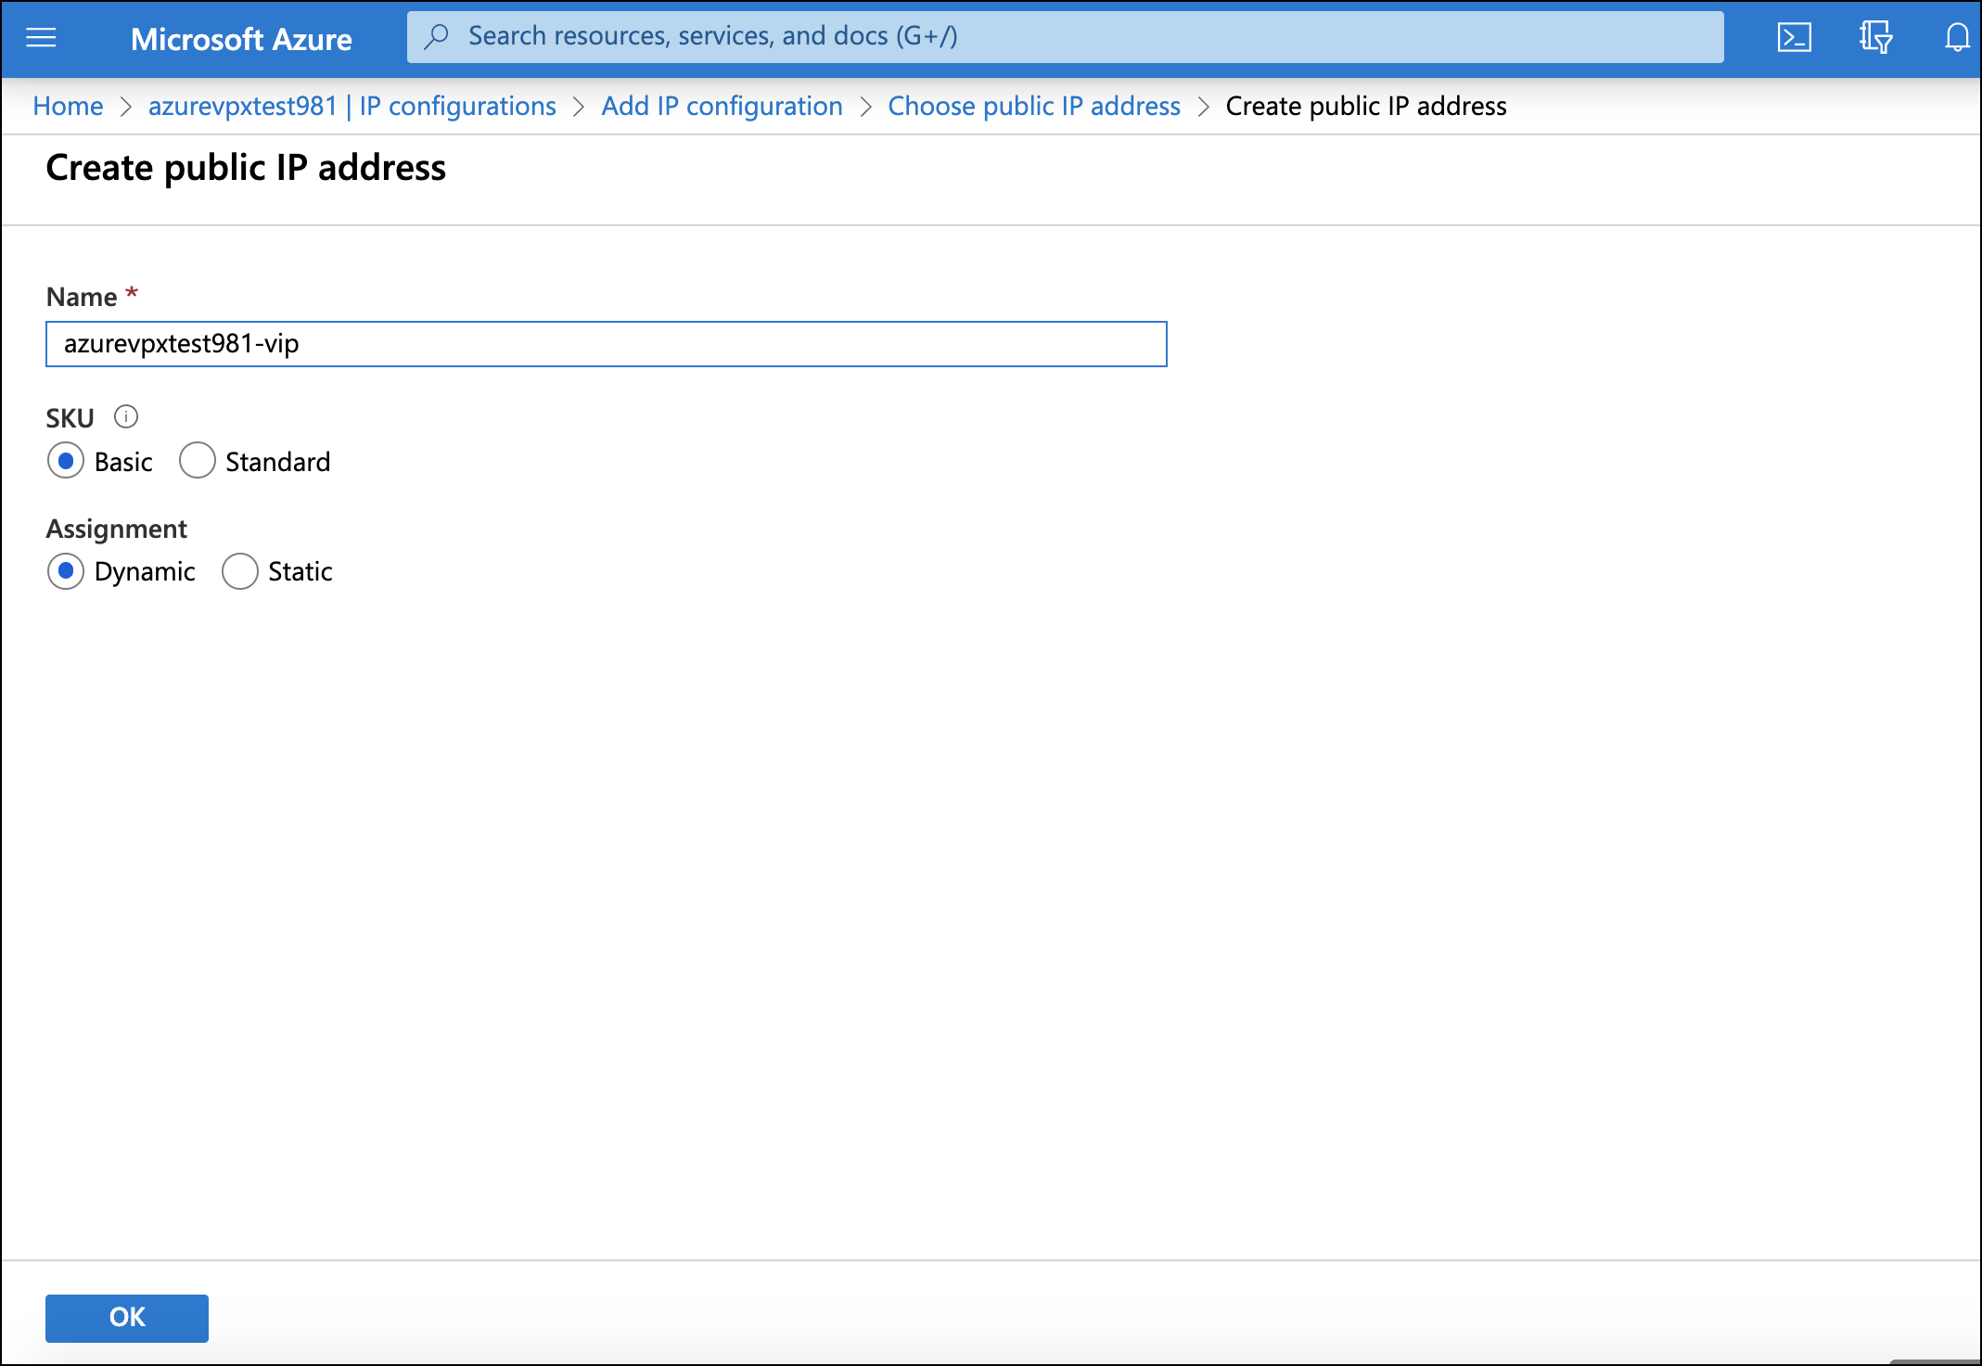The width and height of the screenshot is (1982, 1366).
Task: Select the Basic SKU radio button
Action: coord(66,461)
